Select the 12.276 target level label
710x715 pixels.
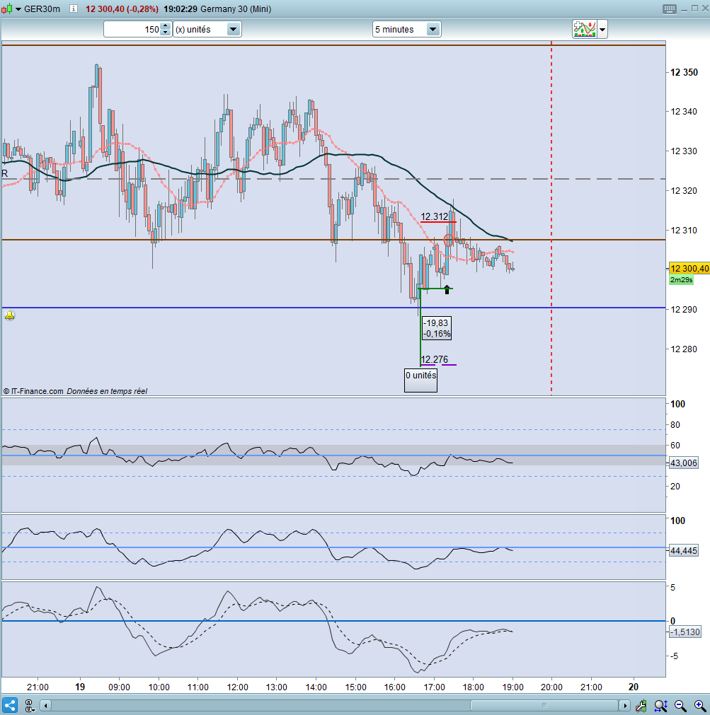435,359
